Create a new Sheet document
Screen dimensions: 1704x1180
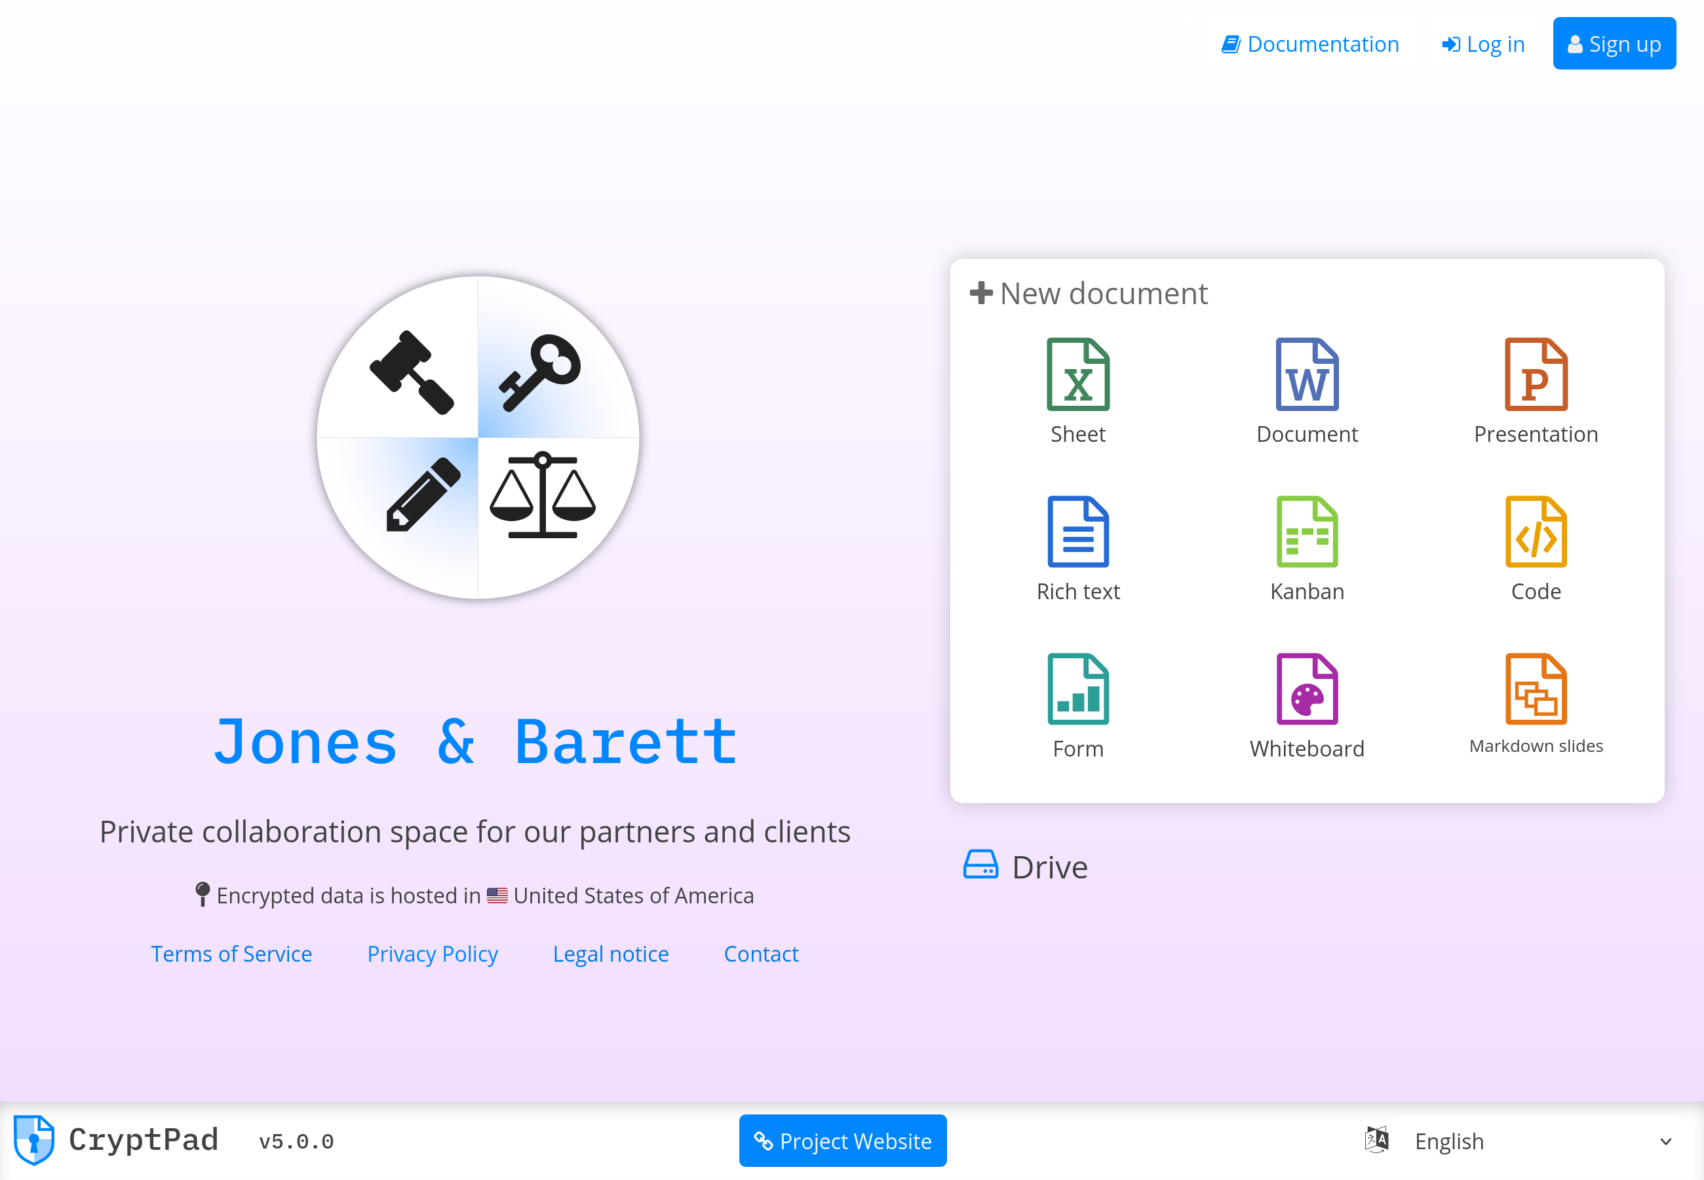click(1077, 390)
